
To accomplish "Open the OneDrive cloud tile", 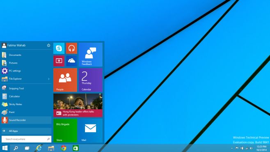I will pyautogui.click(x=71, y=61).
